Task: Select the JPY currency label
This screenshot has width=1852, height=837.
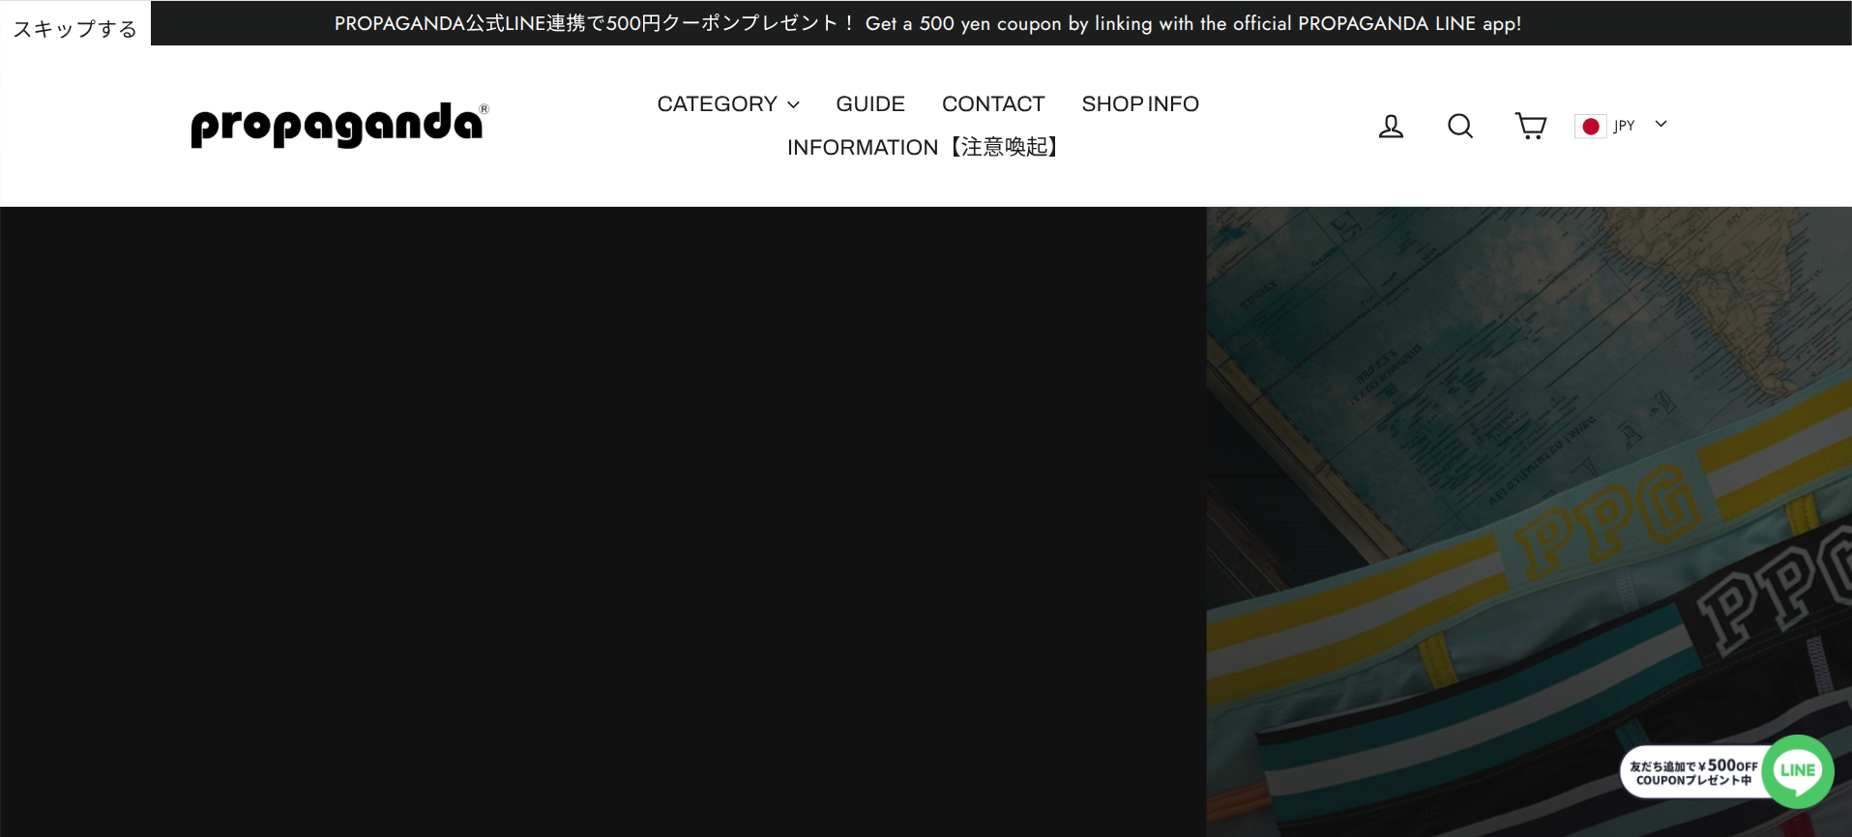Action: pyautogui.click(x=1624, y=126)
